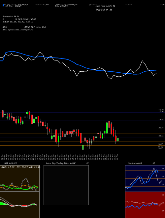Click the last green candlestick on chart
Viewport: 165px width, 218px height.
pos(118,139)
